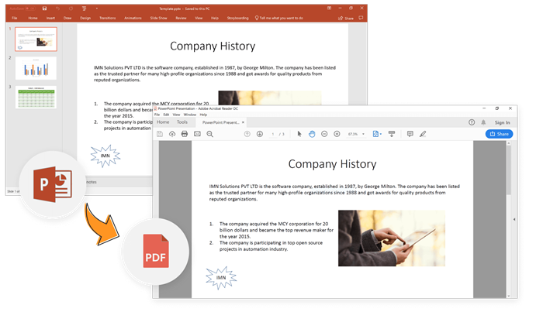Click the zoom in plus icon

click(337, 134)
